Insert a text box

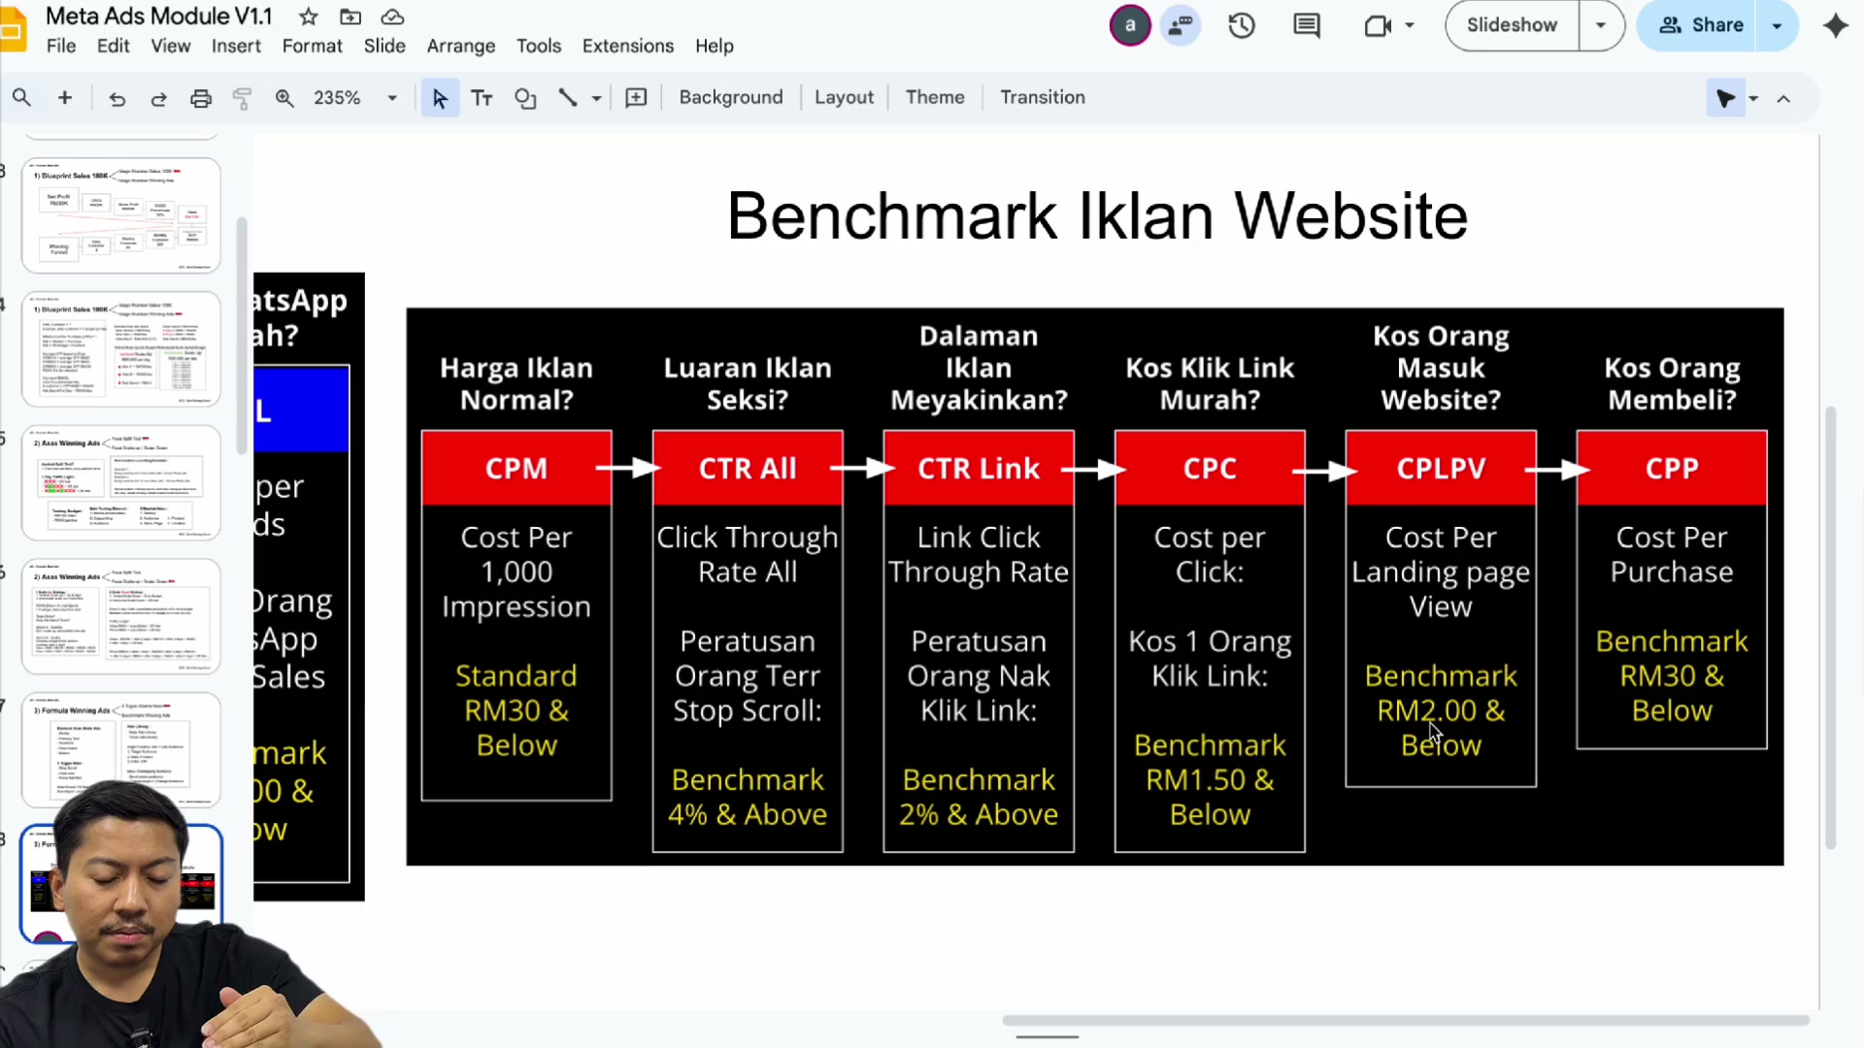click(x=482, y=98)
